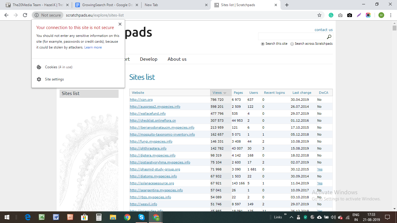Close the New Tab browser tab

(206, 5)
